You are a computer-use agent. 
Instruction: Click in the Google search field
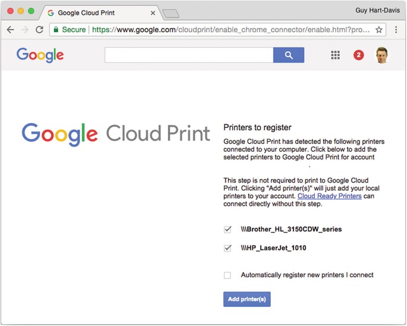coord(189,55)
